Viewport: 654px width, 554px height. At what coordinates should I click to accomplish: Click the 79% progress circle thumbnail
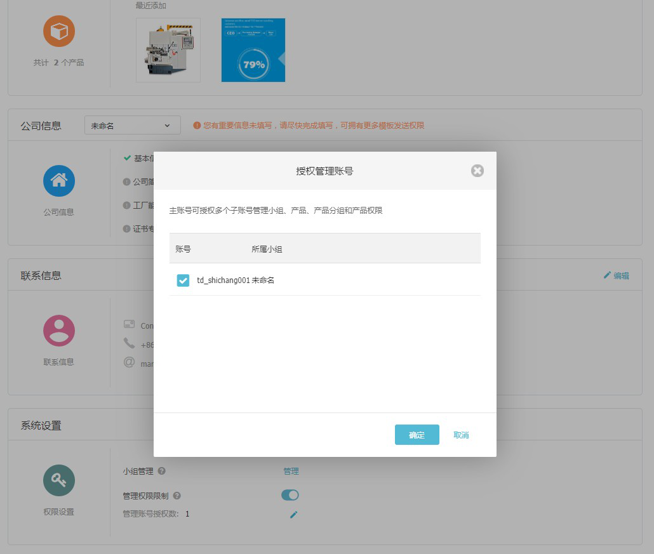point(253,49)
